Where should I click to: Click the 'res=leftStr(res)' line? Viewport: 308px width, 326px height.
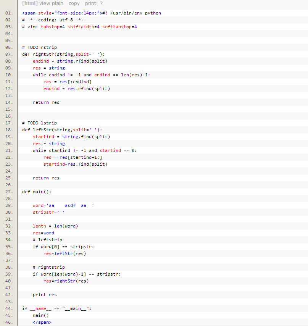click(x=65, y=253)
